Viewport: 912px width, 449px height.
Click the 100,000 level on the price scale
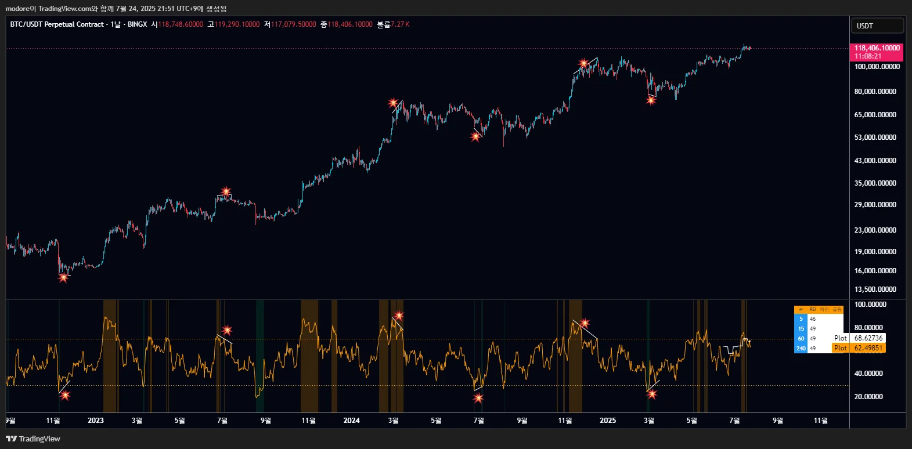pyautogui.click(x=877, y=67)
